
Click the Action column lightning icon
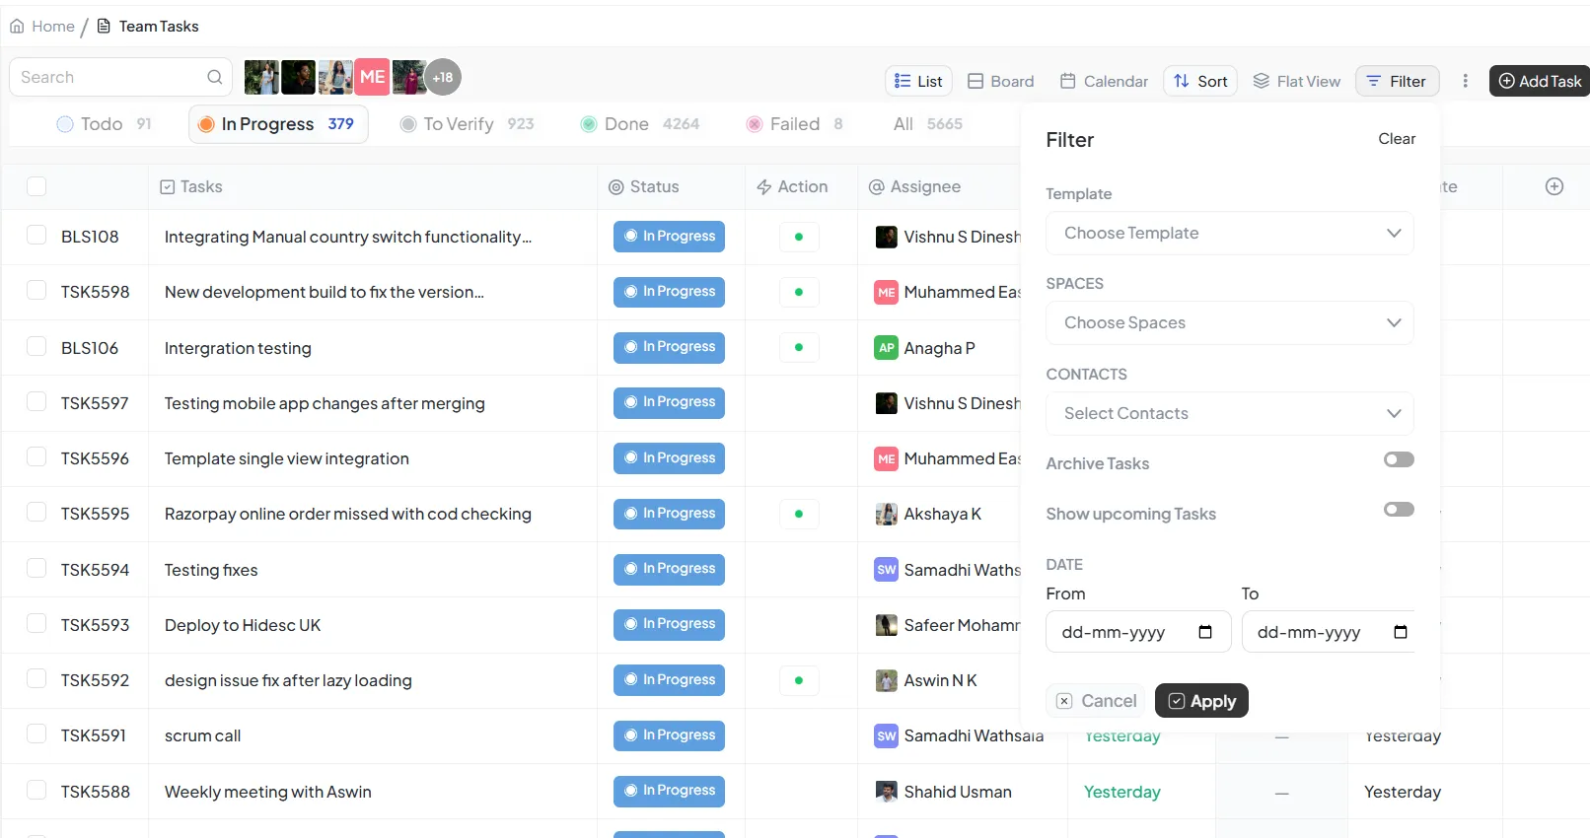click(x=763, y=187)
